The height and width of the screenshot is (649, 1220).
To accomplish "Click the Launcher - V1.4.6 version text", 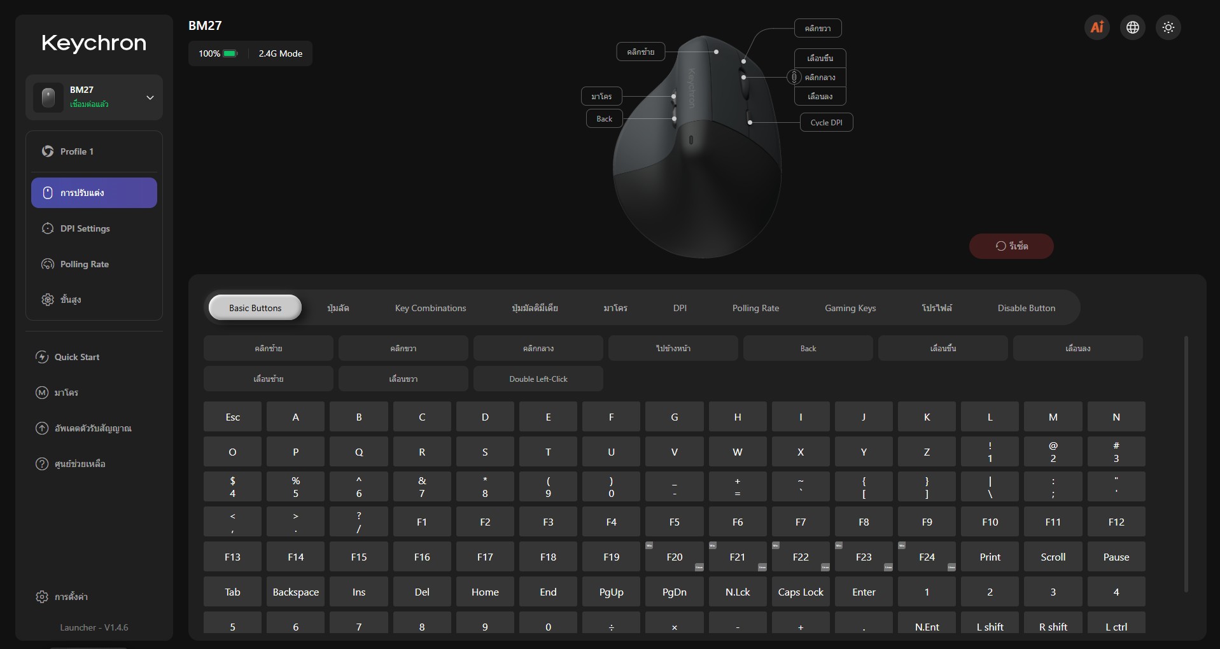I will [94, 627].
